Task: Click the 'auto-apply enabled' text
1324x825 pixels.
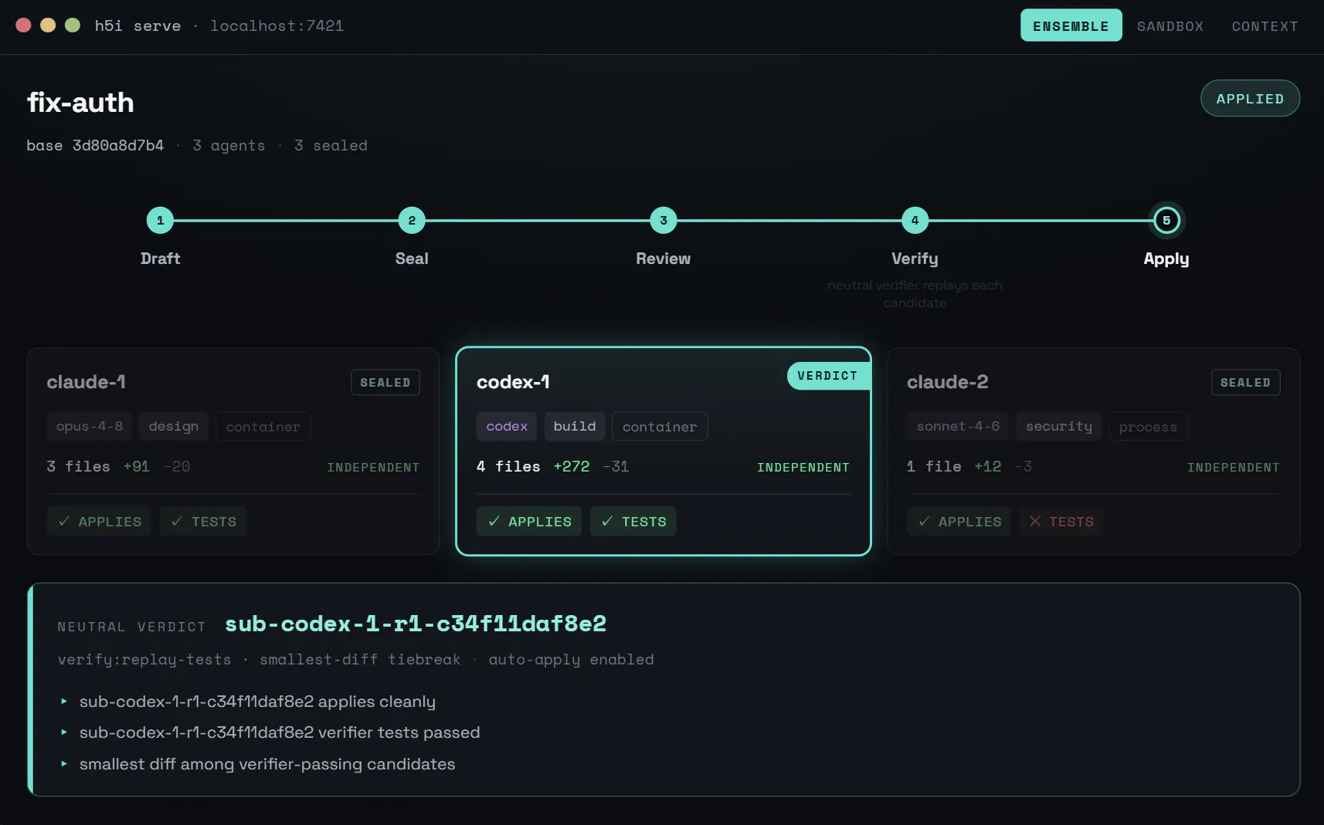Action: tap(572, 659)
